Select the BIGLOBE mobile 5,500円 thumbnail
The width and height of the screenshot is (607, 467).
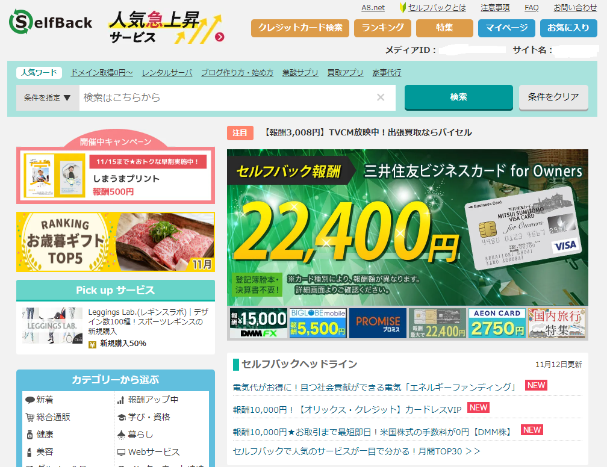coord(317,323)
